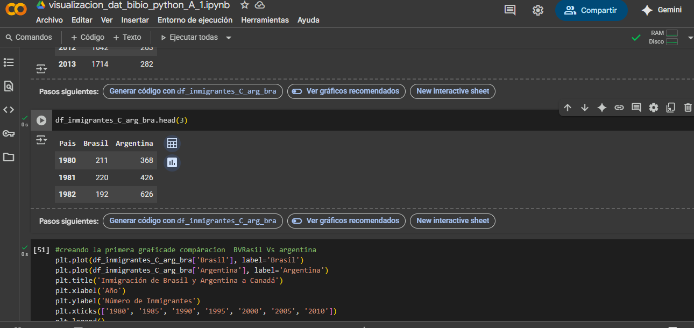Click the Colab logo icon
Viewport: 694px width, 328px height.
(x=15, y=10)
